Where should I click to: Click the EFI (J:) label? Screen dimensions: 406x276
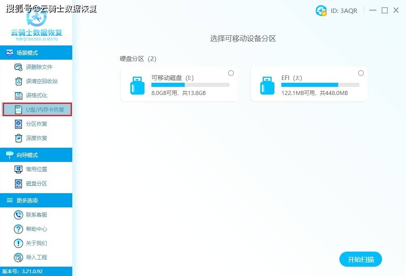(x=292, y=78)
